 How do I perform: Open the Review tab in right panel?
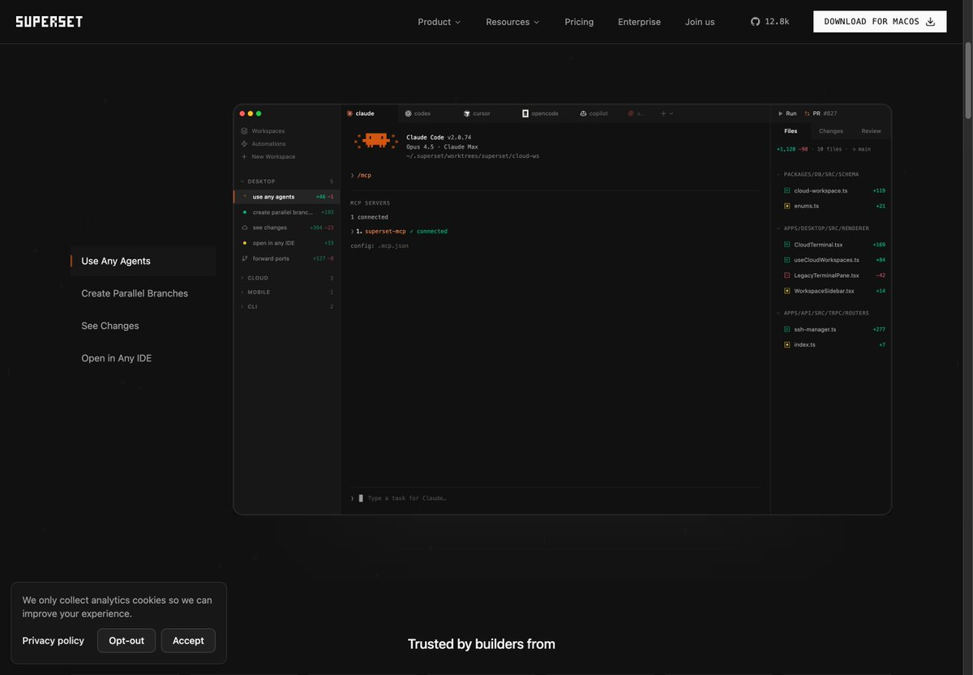point(871,131)
